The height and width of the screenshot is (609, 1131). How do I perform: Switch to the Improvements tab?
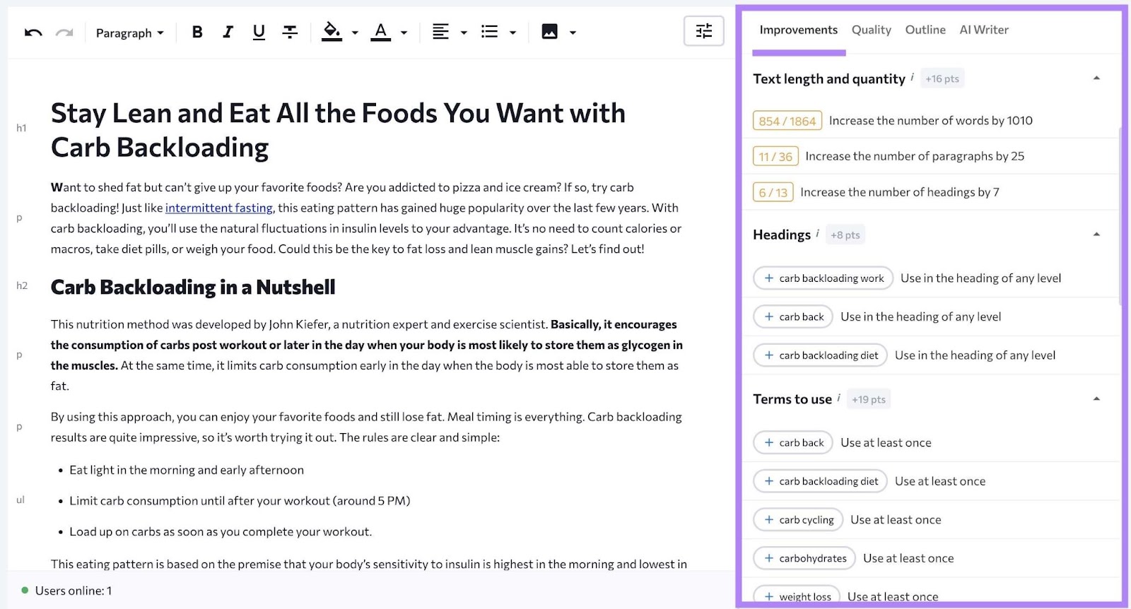point(799,30)
